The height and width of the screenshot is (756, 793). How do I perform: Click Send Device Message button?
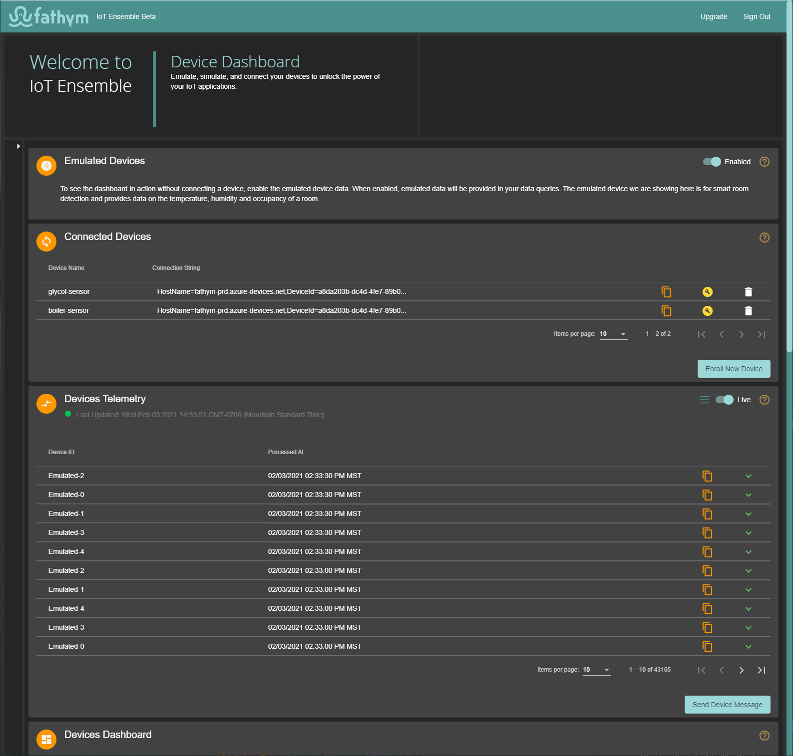(727, 705)
